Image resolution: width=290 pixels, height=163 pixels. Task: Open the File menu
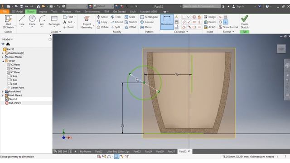(5, 11)
